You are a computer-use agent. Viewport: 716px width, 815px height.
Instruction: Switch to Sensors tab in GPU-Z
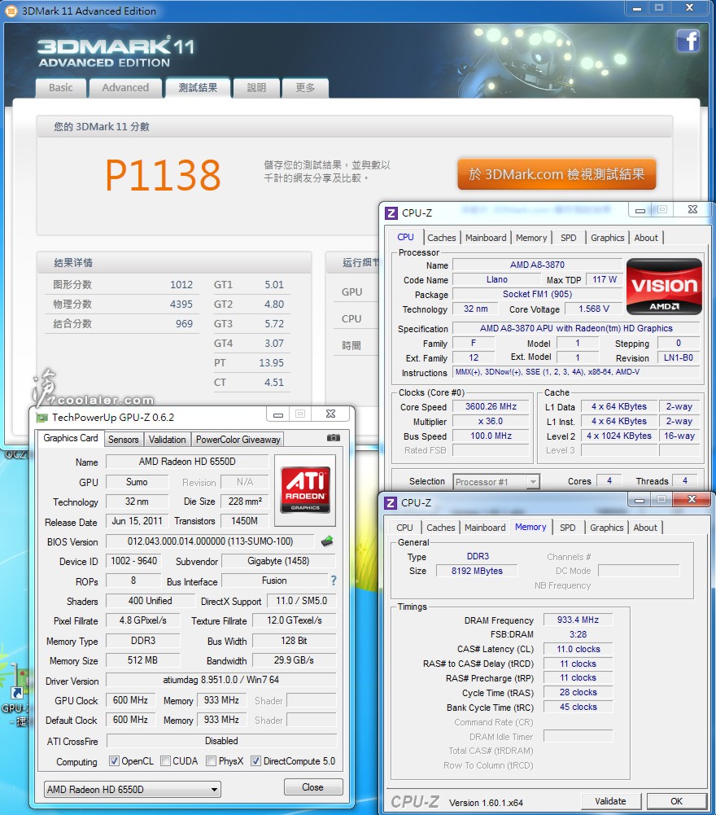pyautogui.click(x=123, y=439)
